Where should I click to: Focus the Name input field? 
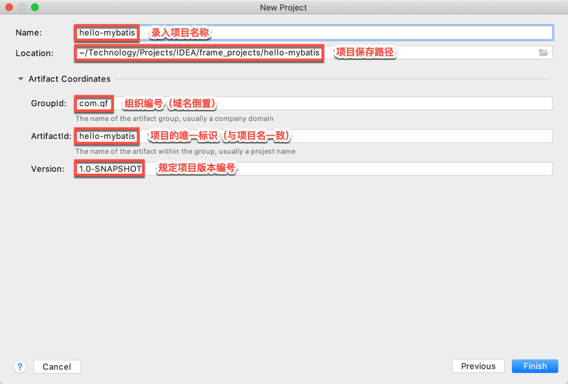(x=314, y=33)
